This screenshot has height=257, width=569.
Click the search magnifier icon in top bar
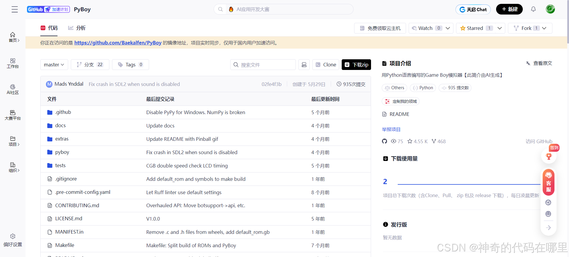click(x=220, y=9)
